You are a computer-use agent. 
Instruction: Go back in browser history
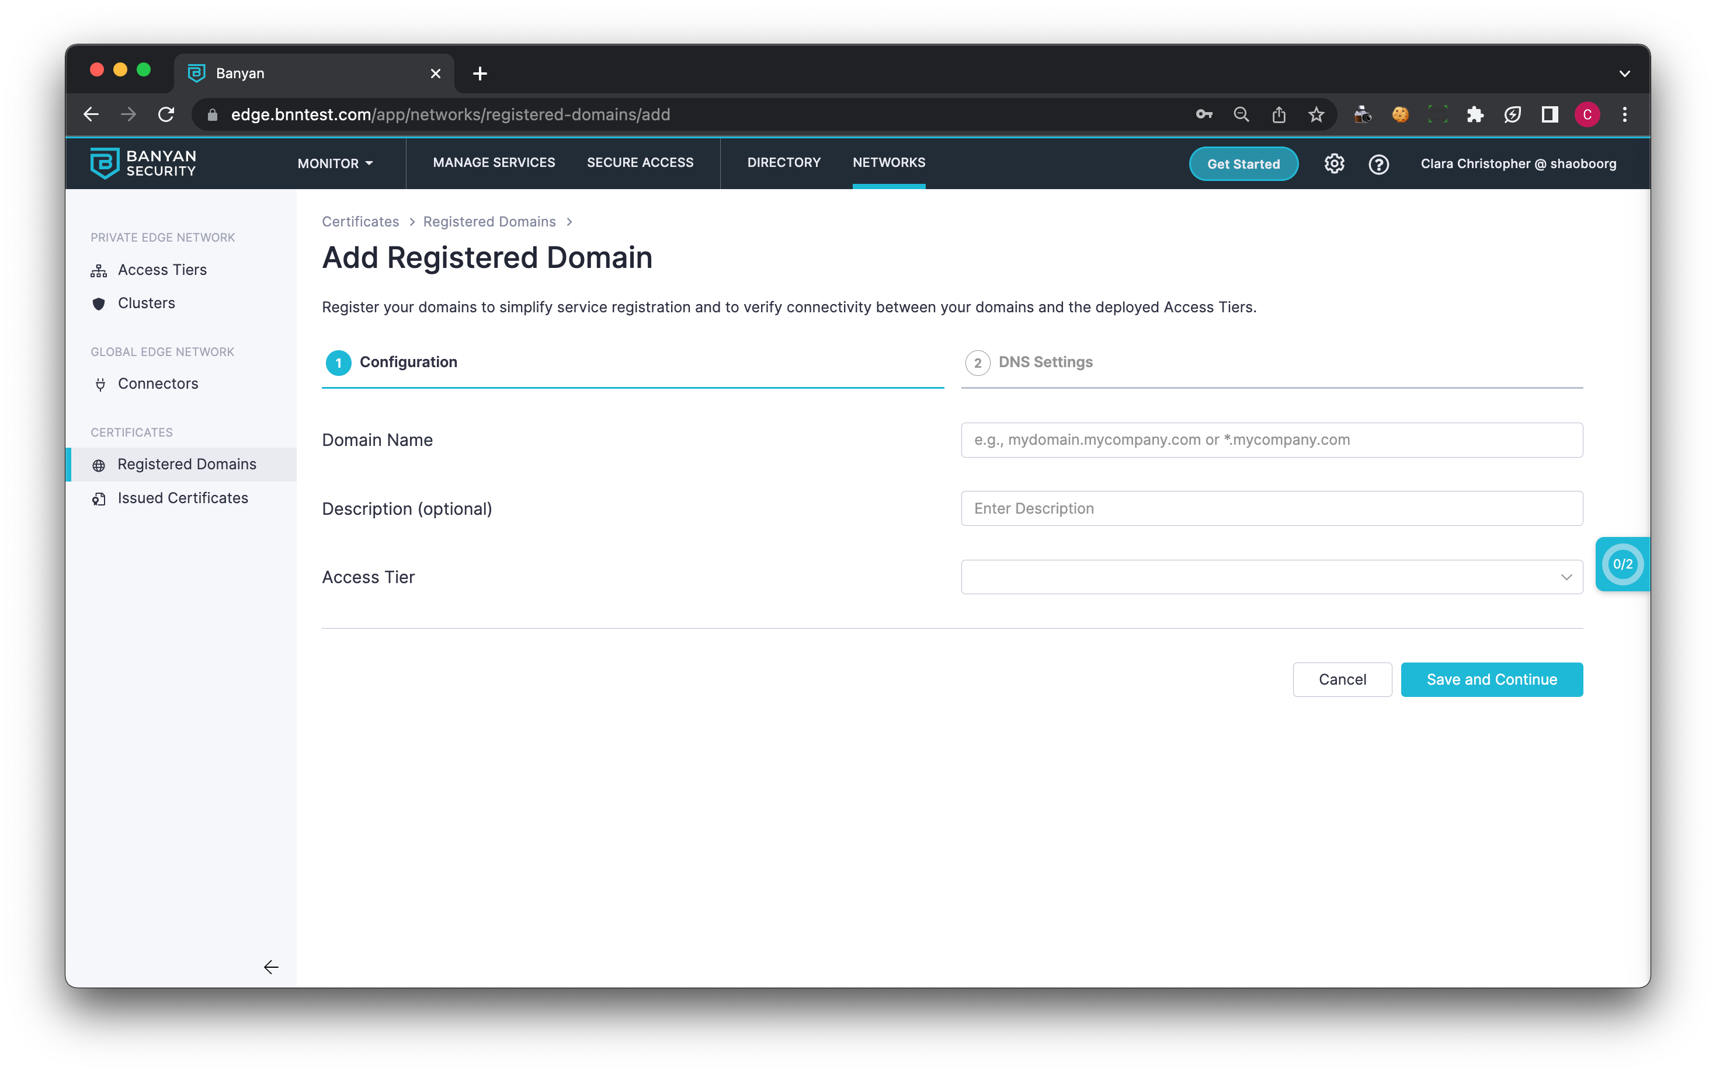91,114
